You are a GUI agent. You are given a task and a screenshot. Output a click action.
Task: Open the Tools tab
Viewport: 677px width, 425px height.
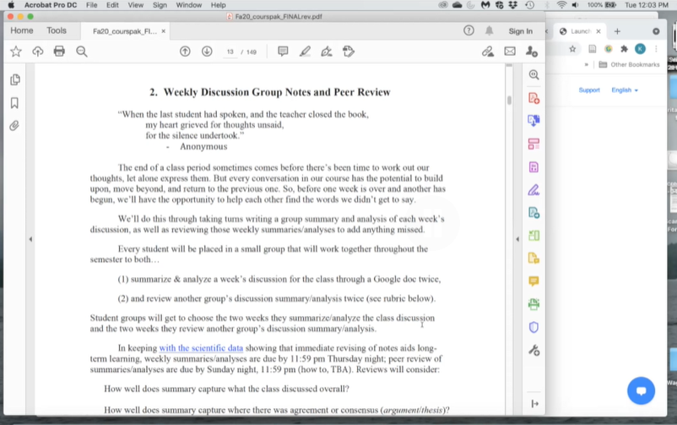tap(57, 31)
